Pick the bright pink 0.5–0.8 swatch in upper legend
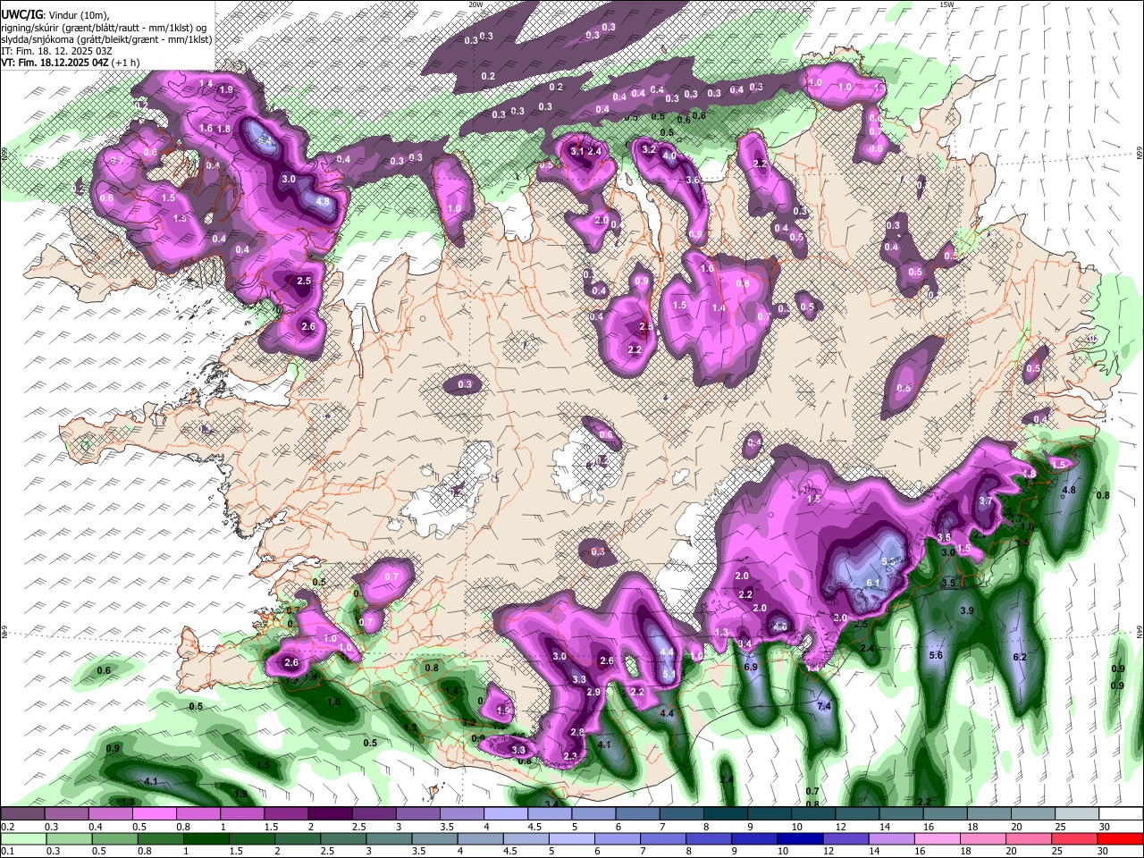The image size is (1144, 858). 154,814
